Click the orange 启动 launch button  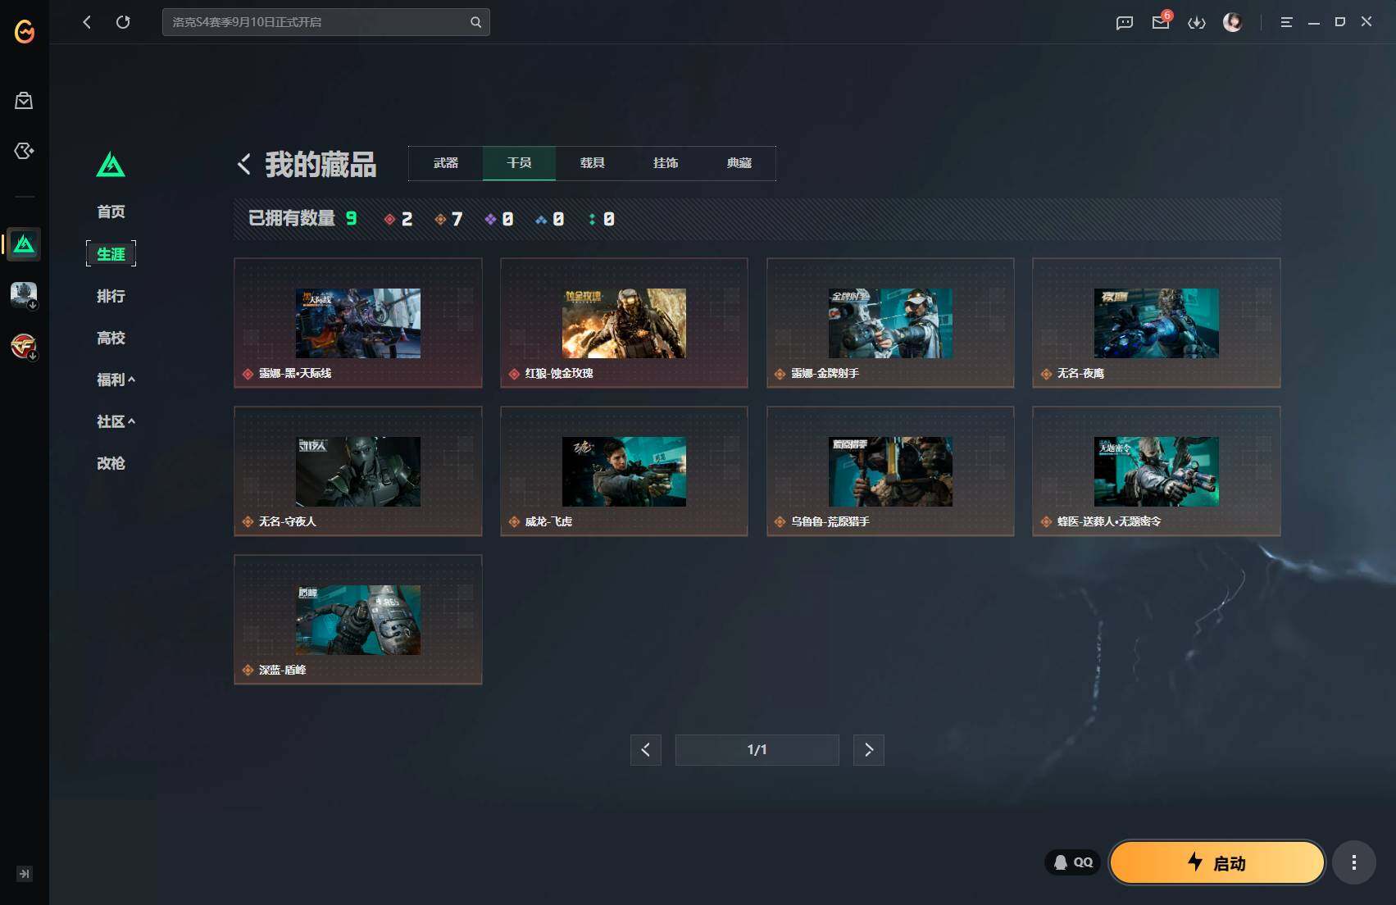click(1217, 862)
